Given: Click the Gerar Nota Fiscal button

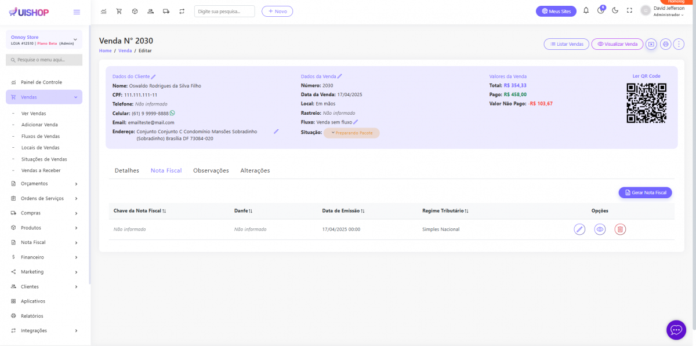Looking at the screenshot, I should [645, 192].
